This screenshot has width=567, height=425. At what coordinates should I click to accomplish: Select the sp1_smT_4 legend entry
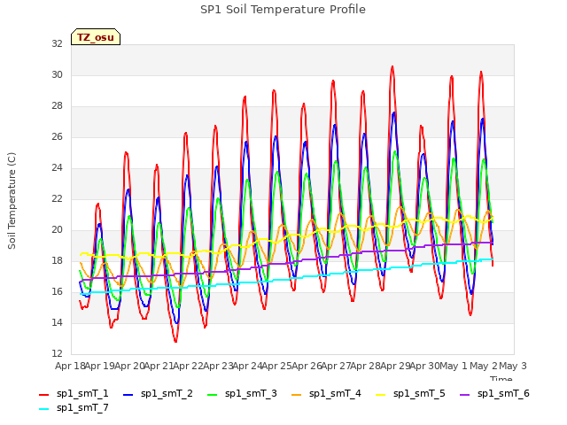327,393
